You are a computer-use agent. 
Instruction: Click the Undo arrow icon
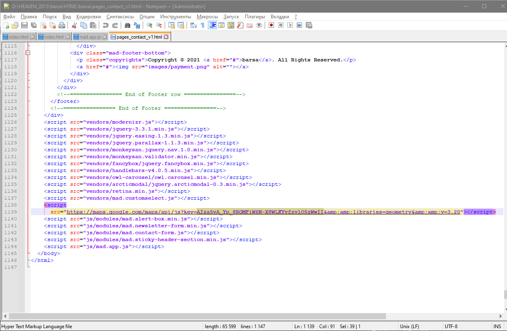(106, 25)
